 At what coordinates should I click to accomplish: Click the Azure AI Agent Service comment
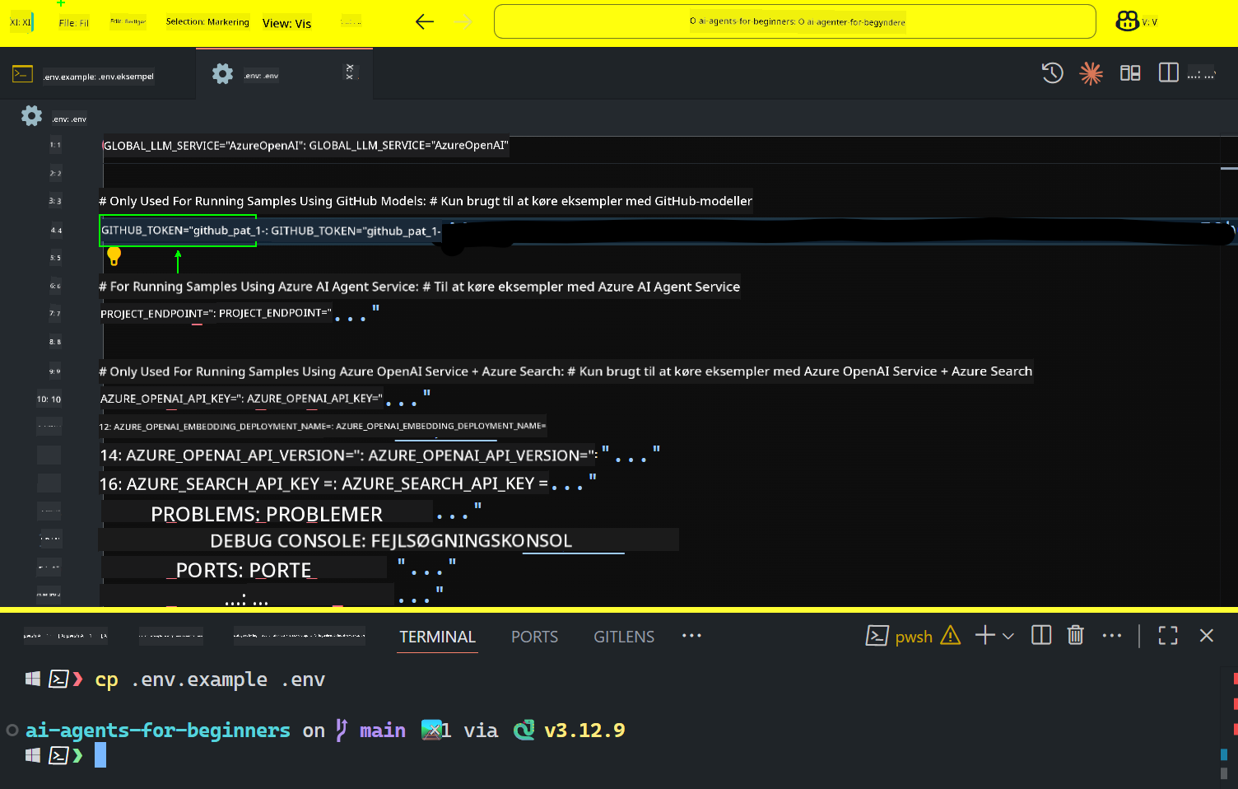point(419,287)
